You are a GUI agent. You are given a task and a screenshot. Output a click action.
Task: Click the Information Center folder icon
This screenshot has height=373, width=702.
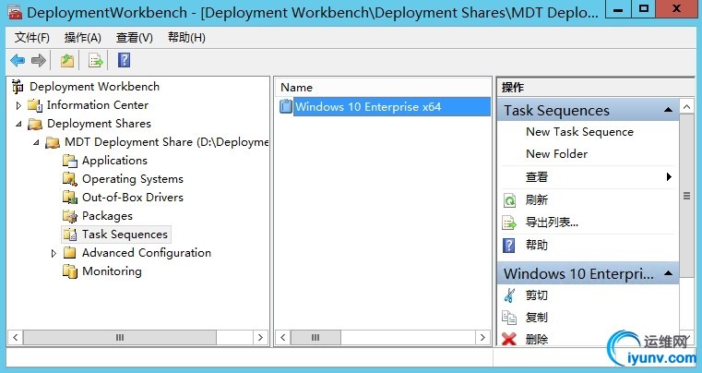[35, 105]
